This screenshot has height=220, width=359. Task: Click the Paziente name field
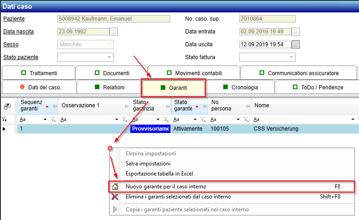pos(114,19)
